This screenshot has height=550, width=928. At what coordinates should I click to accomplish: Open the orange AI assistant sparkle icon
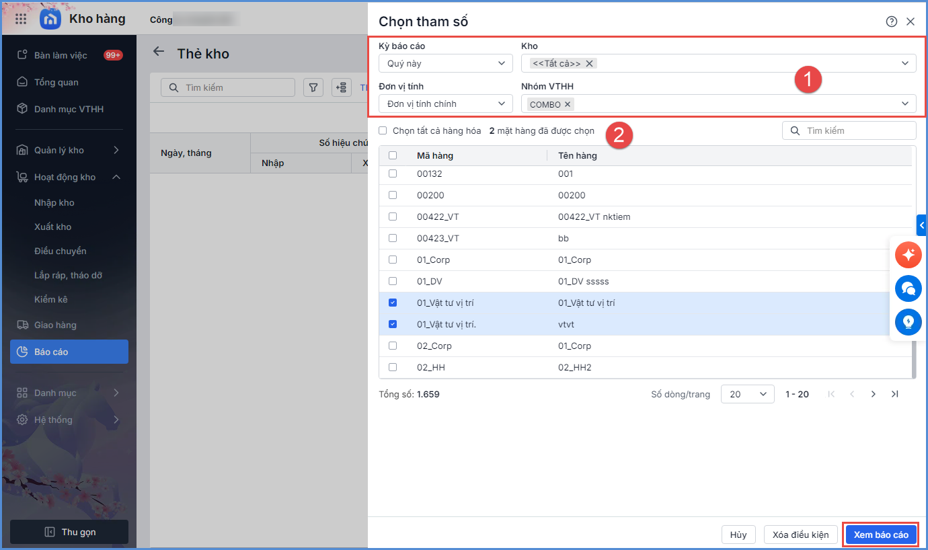(908, 255)
